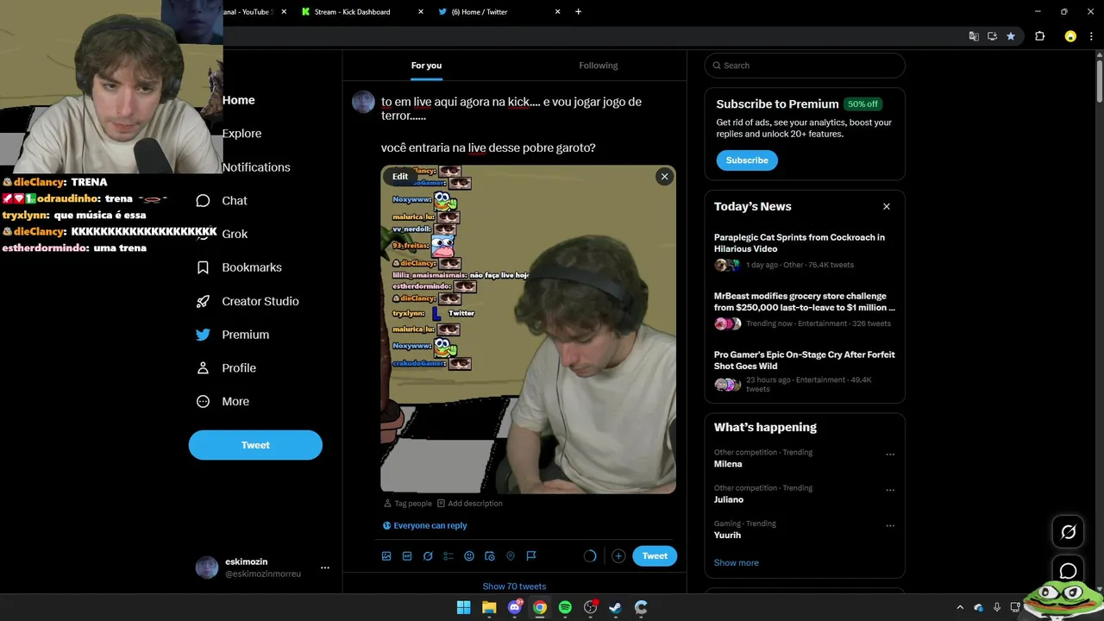Show hidden system tray icons
This screenshot has height=621, width=1104.
tap(960, 607)
